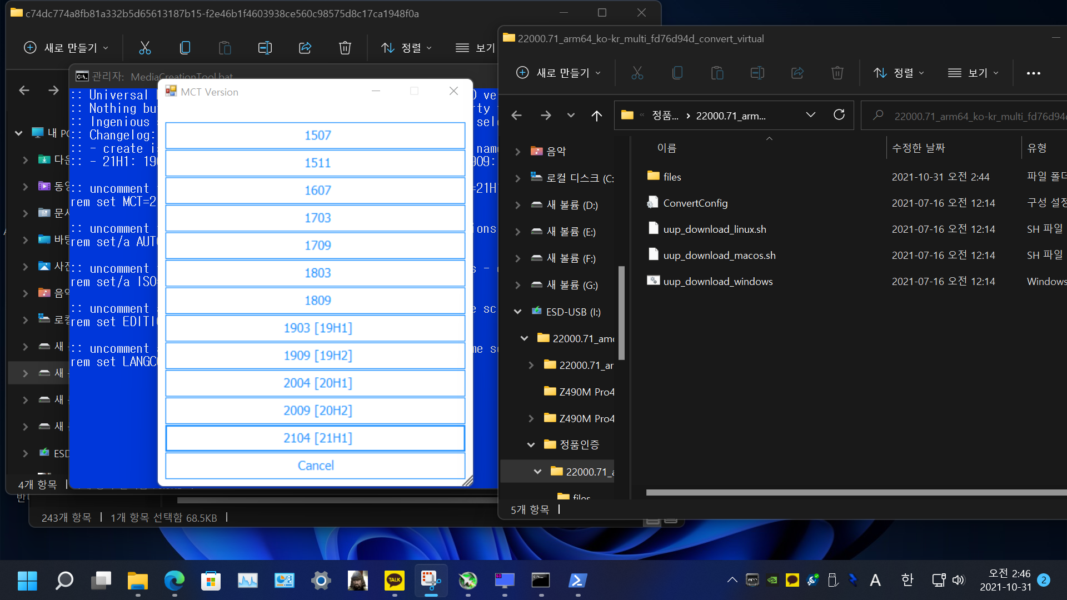The width and height of the screenshot is (1067, 600).
Task: Select the uup_download_windows file
Action: [717, 282]
